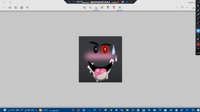Open Bandicam recording bar hamburger menu
Image resolution: width=200 pixels, height=112 pixels.
(69, 2)
